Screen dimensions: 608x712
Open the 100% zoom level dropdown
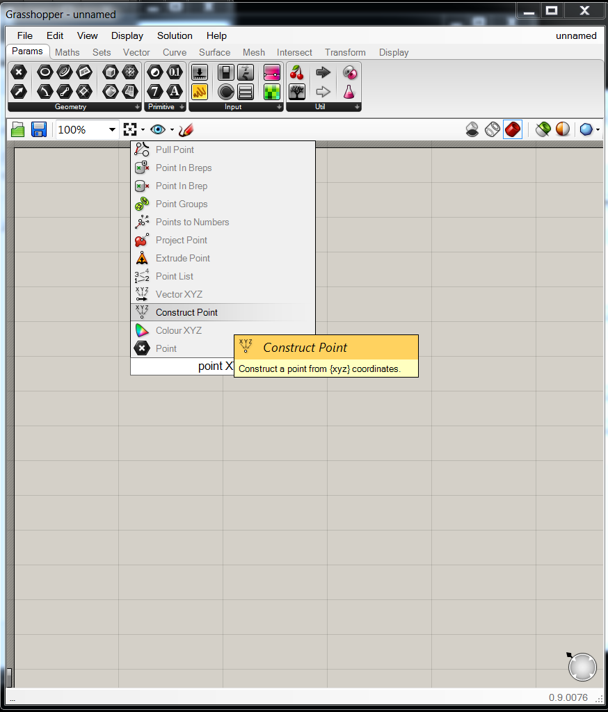coord(112,130)
